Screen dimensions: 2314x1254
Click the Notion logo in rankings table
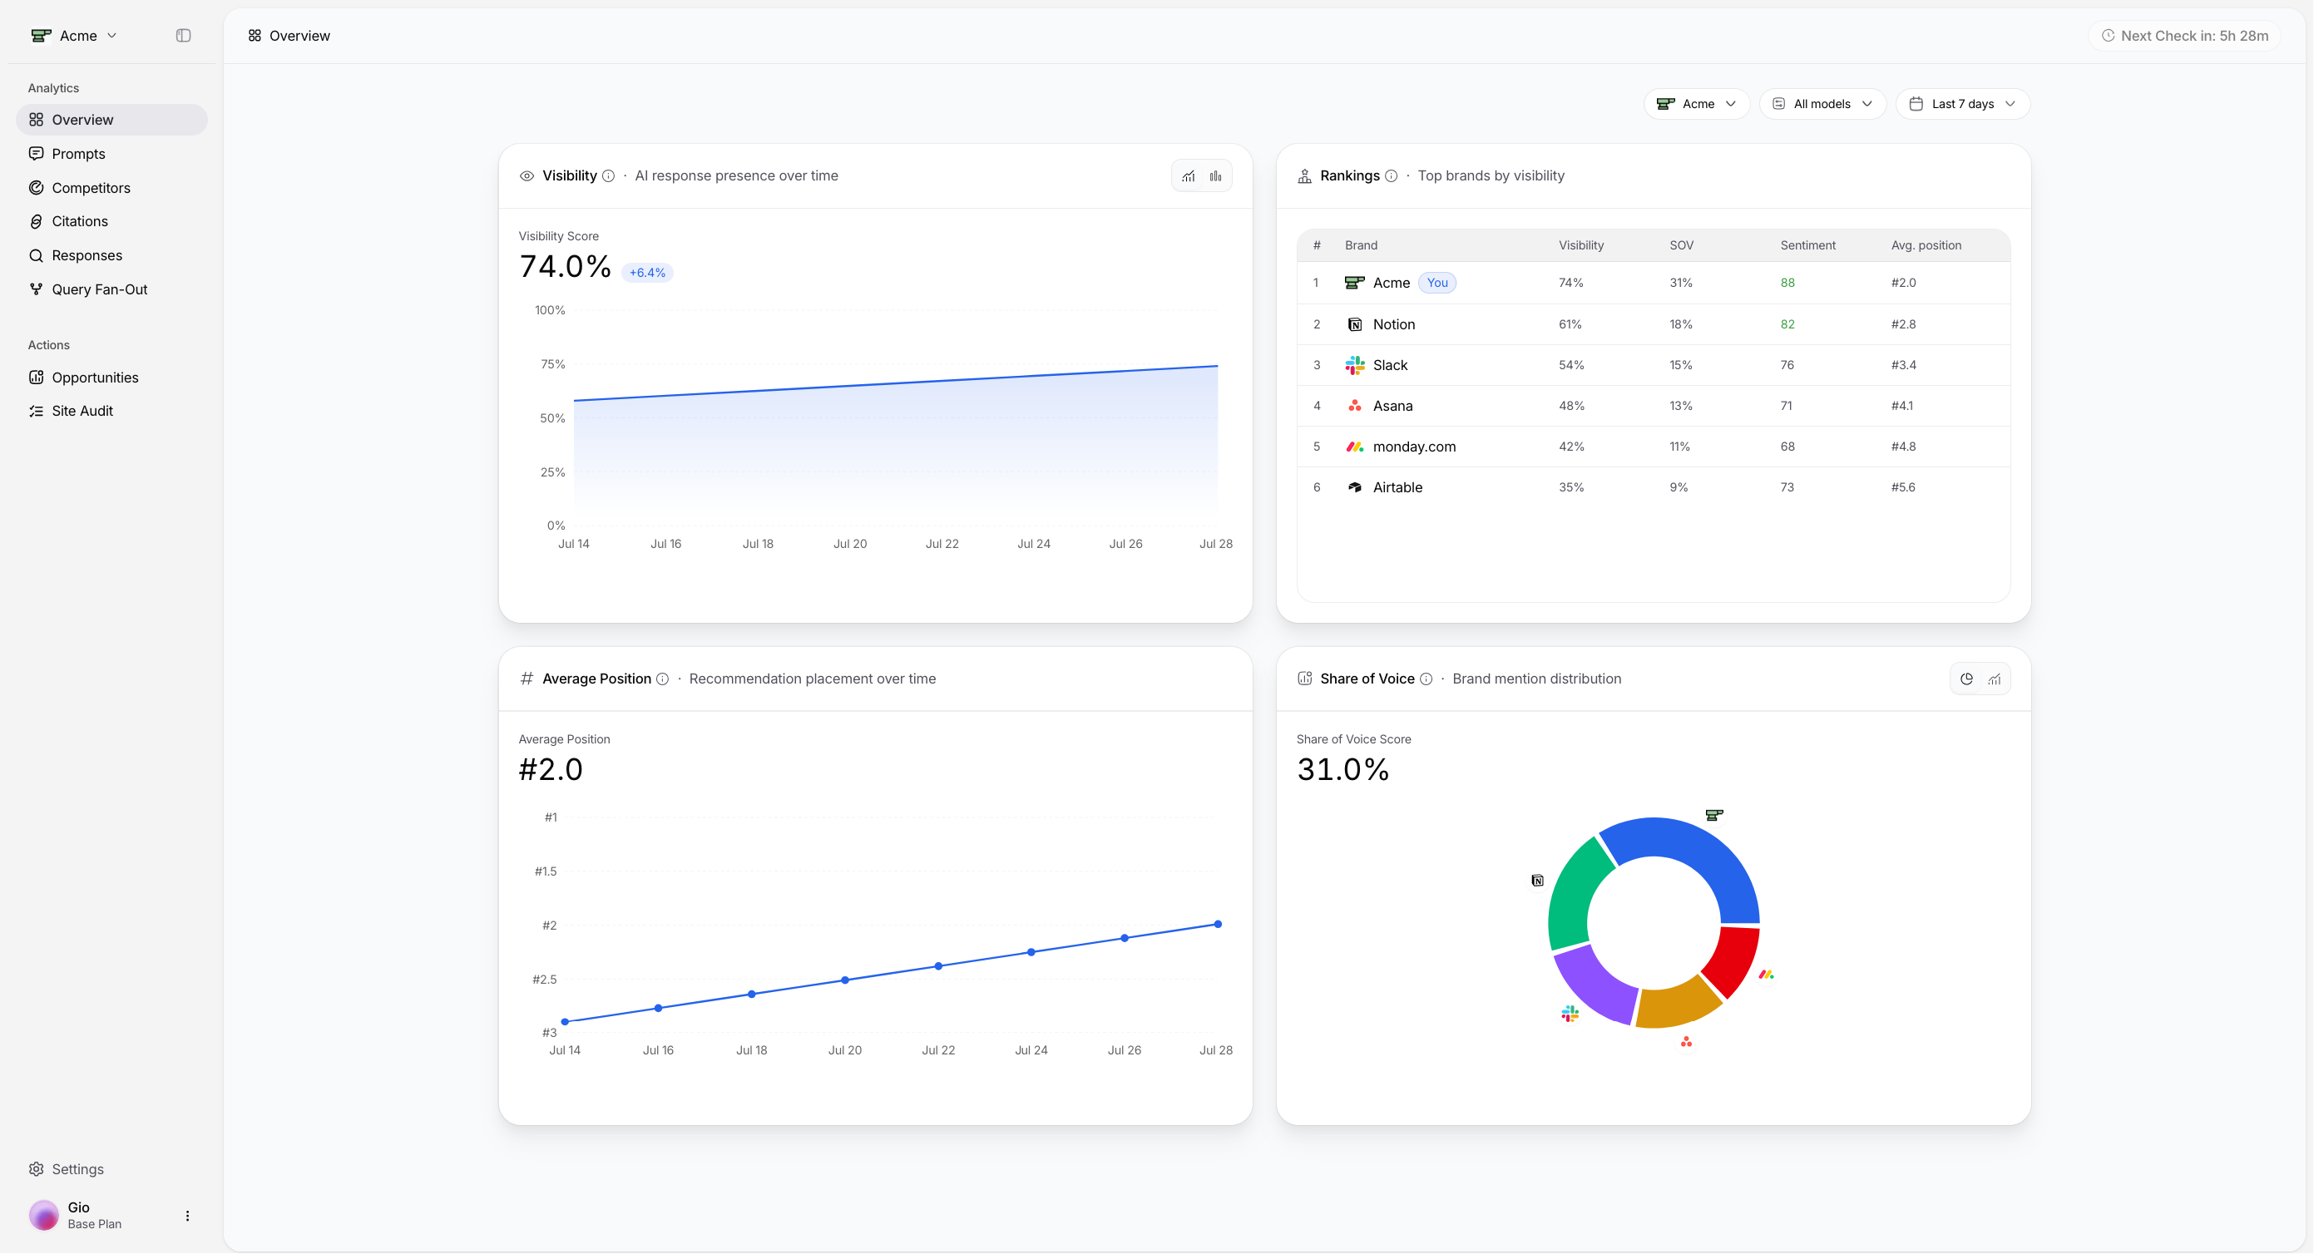point(1355,324)
